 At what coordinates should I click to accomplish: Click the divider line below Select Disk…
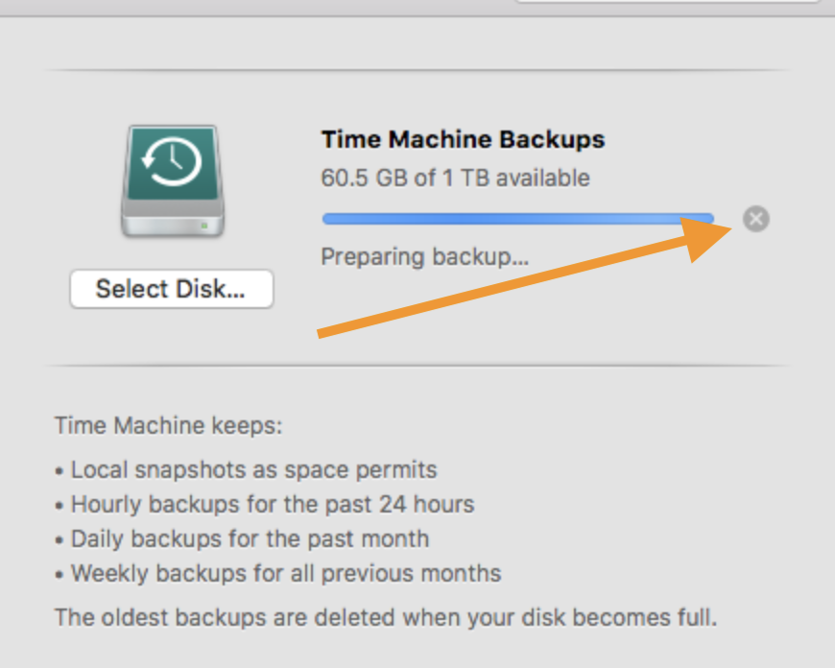417,366
